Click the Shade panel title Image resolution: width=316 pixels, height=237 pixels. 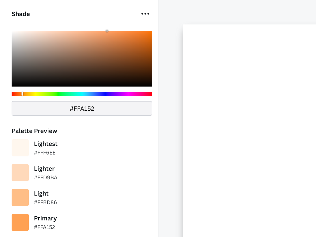tap(21, 14)
